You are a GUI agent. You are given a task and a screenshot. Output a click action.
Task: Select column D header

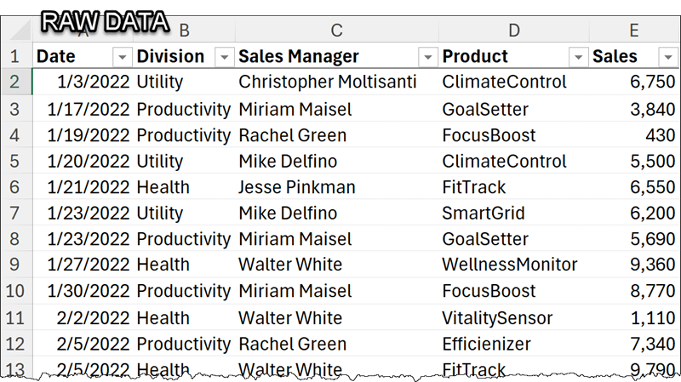(x=514, y=31)
